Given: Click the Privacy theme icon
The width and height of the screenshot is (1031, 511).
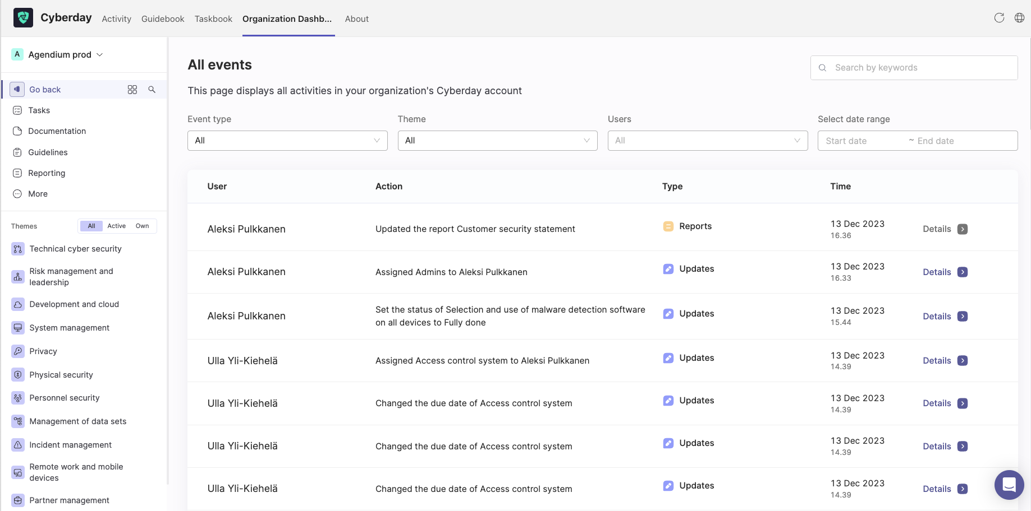Looking at the screenshot, I should coord(18,351).
